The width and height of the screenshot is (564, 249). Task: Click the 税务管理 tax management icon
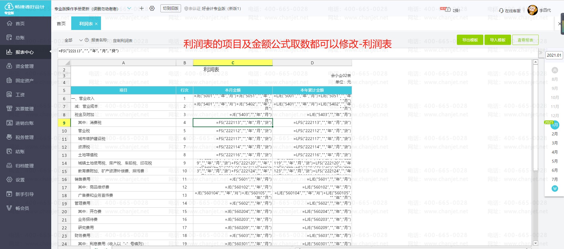click(x=9, y=137)
